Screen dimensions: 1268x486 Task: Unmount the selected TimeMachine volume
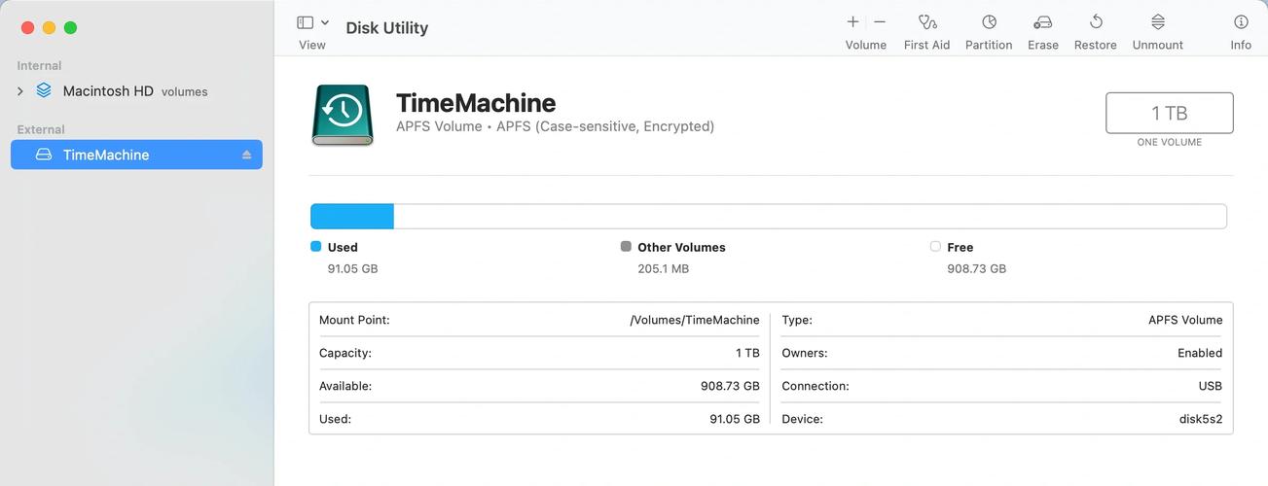[1158, 22]
